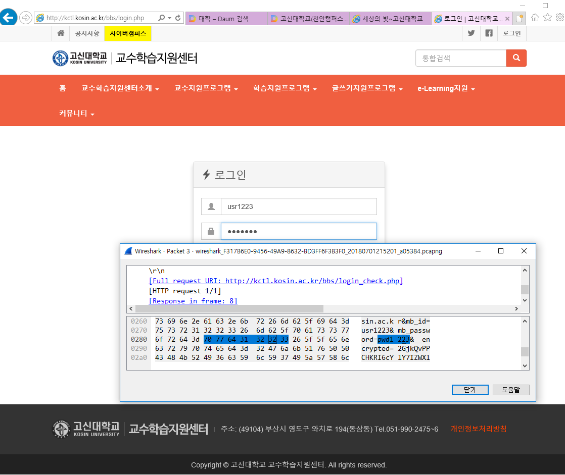
Task: Open the yellow 사이버캠퍼스 button
Action: [x=127, y=33]
